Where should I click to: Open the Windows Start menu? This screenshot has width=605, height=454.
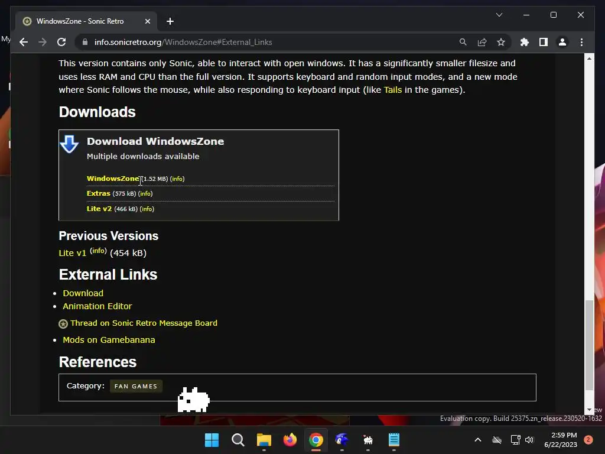212,440
